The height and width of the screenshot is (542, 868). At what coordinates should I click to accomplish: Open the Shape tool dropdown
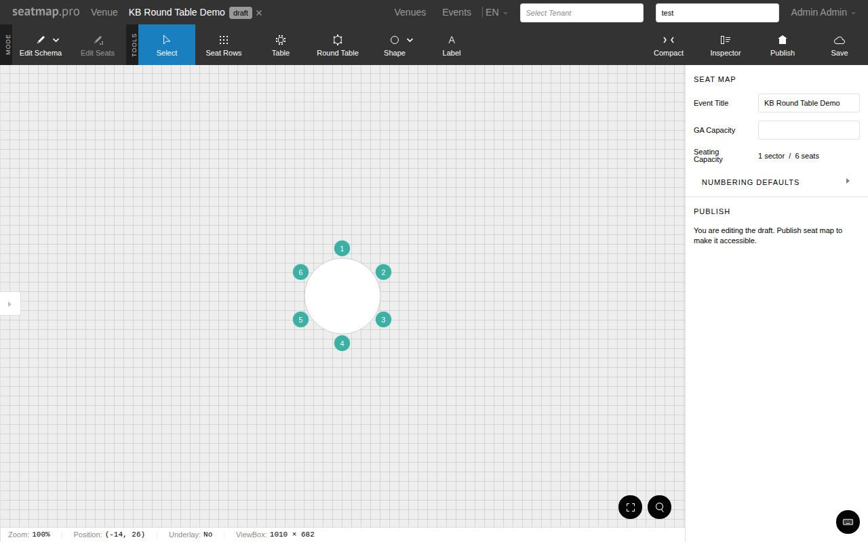click(410, 40)
